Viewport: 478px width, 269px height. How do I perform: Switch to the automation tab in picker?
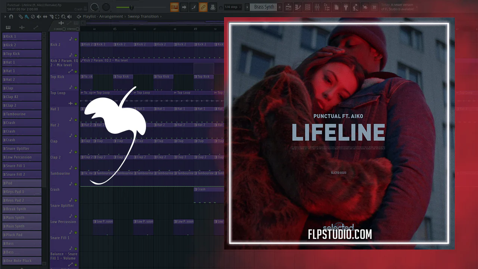click(36, 27)
